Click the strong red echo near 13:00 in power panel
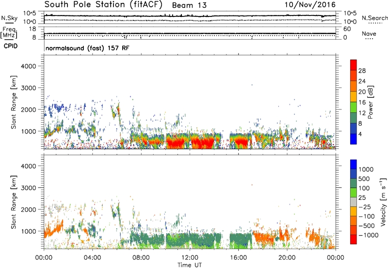The image size is (388, 268). coord(203,143)
